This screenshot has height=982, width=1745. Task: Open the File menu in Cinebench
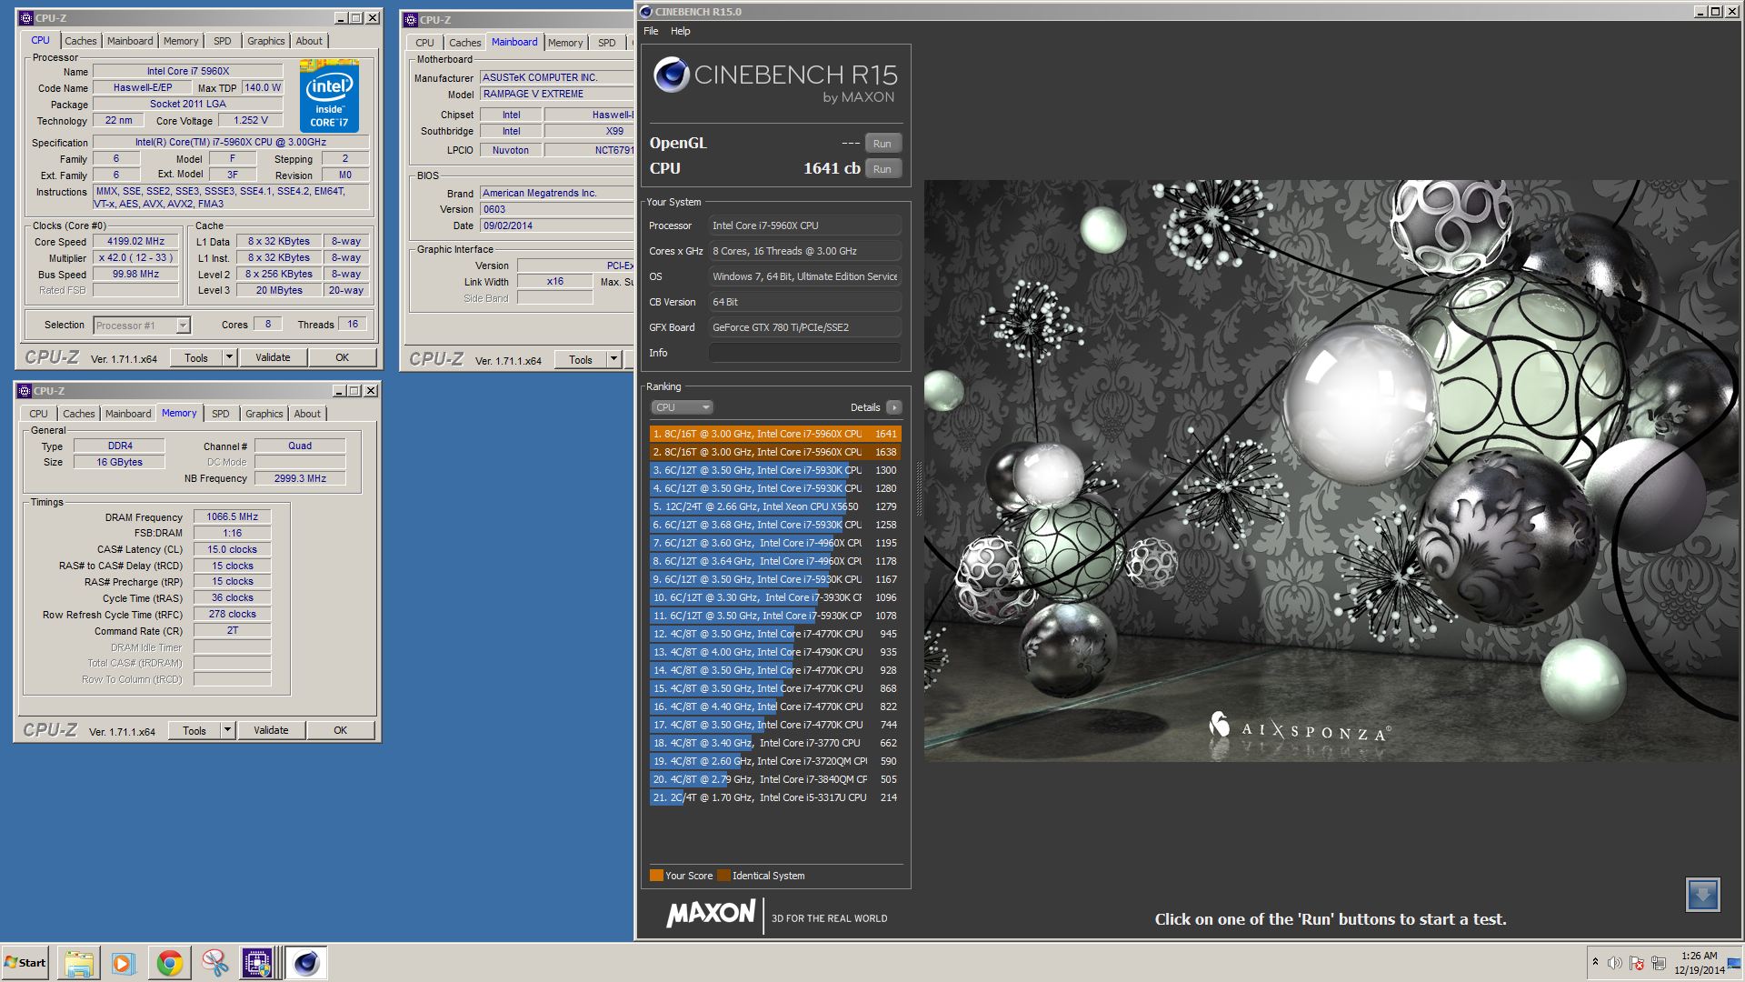651,31
